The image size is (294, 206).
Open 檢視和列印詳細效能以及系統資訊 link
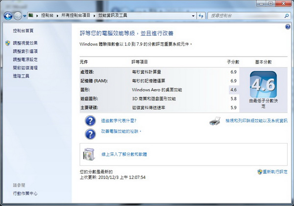click(256, 121)
